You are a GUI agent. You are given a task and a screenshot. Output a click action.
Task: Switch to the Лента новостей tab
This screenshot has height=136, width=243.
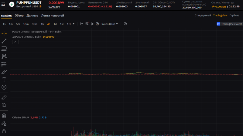[x=53, y=15]
